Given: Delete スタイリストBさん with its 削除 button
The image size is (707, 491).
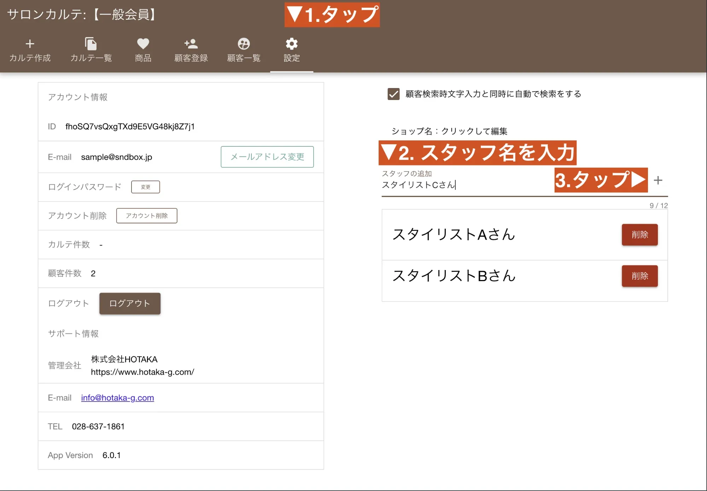Looking at the screenshot, I should click(639, 276).
